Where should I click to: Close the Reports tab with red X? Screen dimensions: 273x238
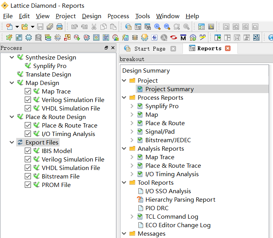click(x=228, y=48)
